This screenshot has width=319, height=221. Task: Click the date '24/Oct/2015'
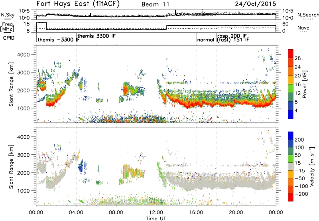point(256,4)
